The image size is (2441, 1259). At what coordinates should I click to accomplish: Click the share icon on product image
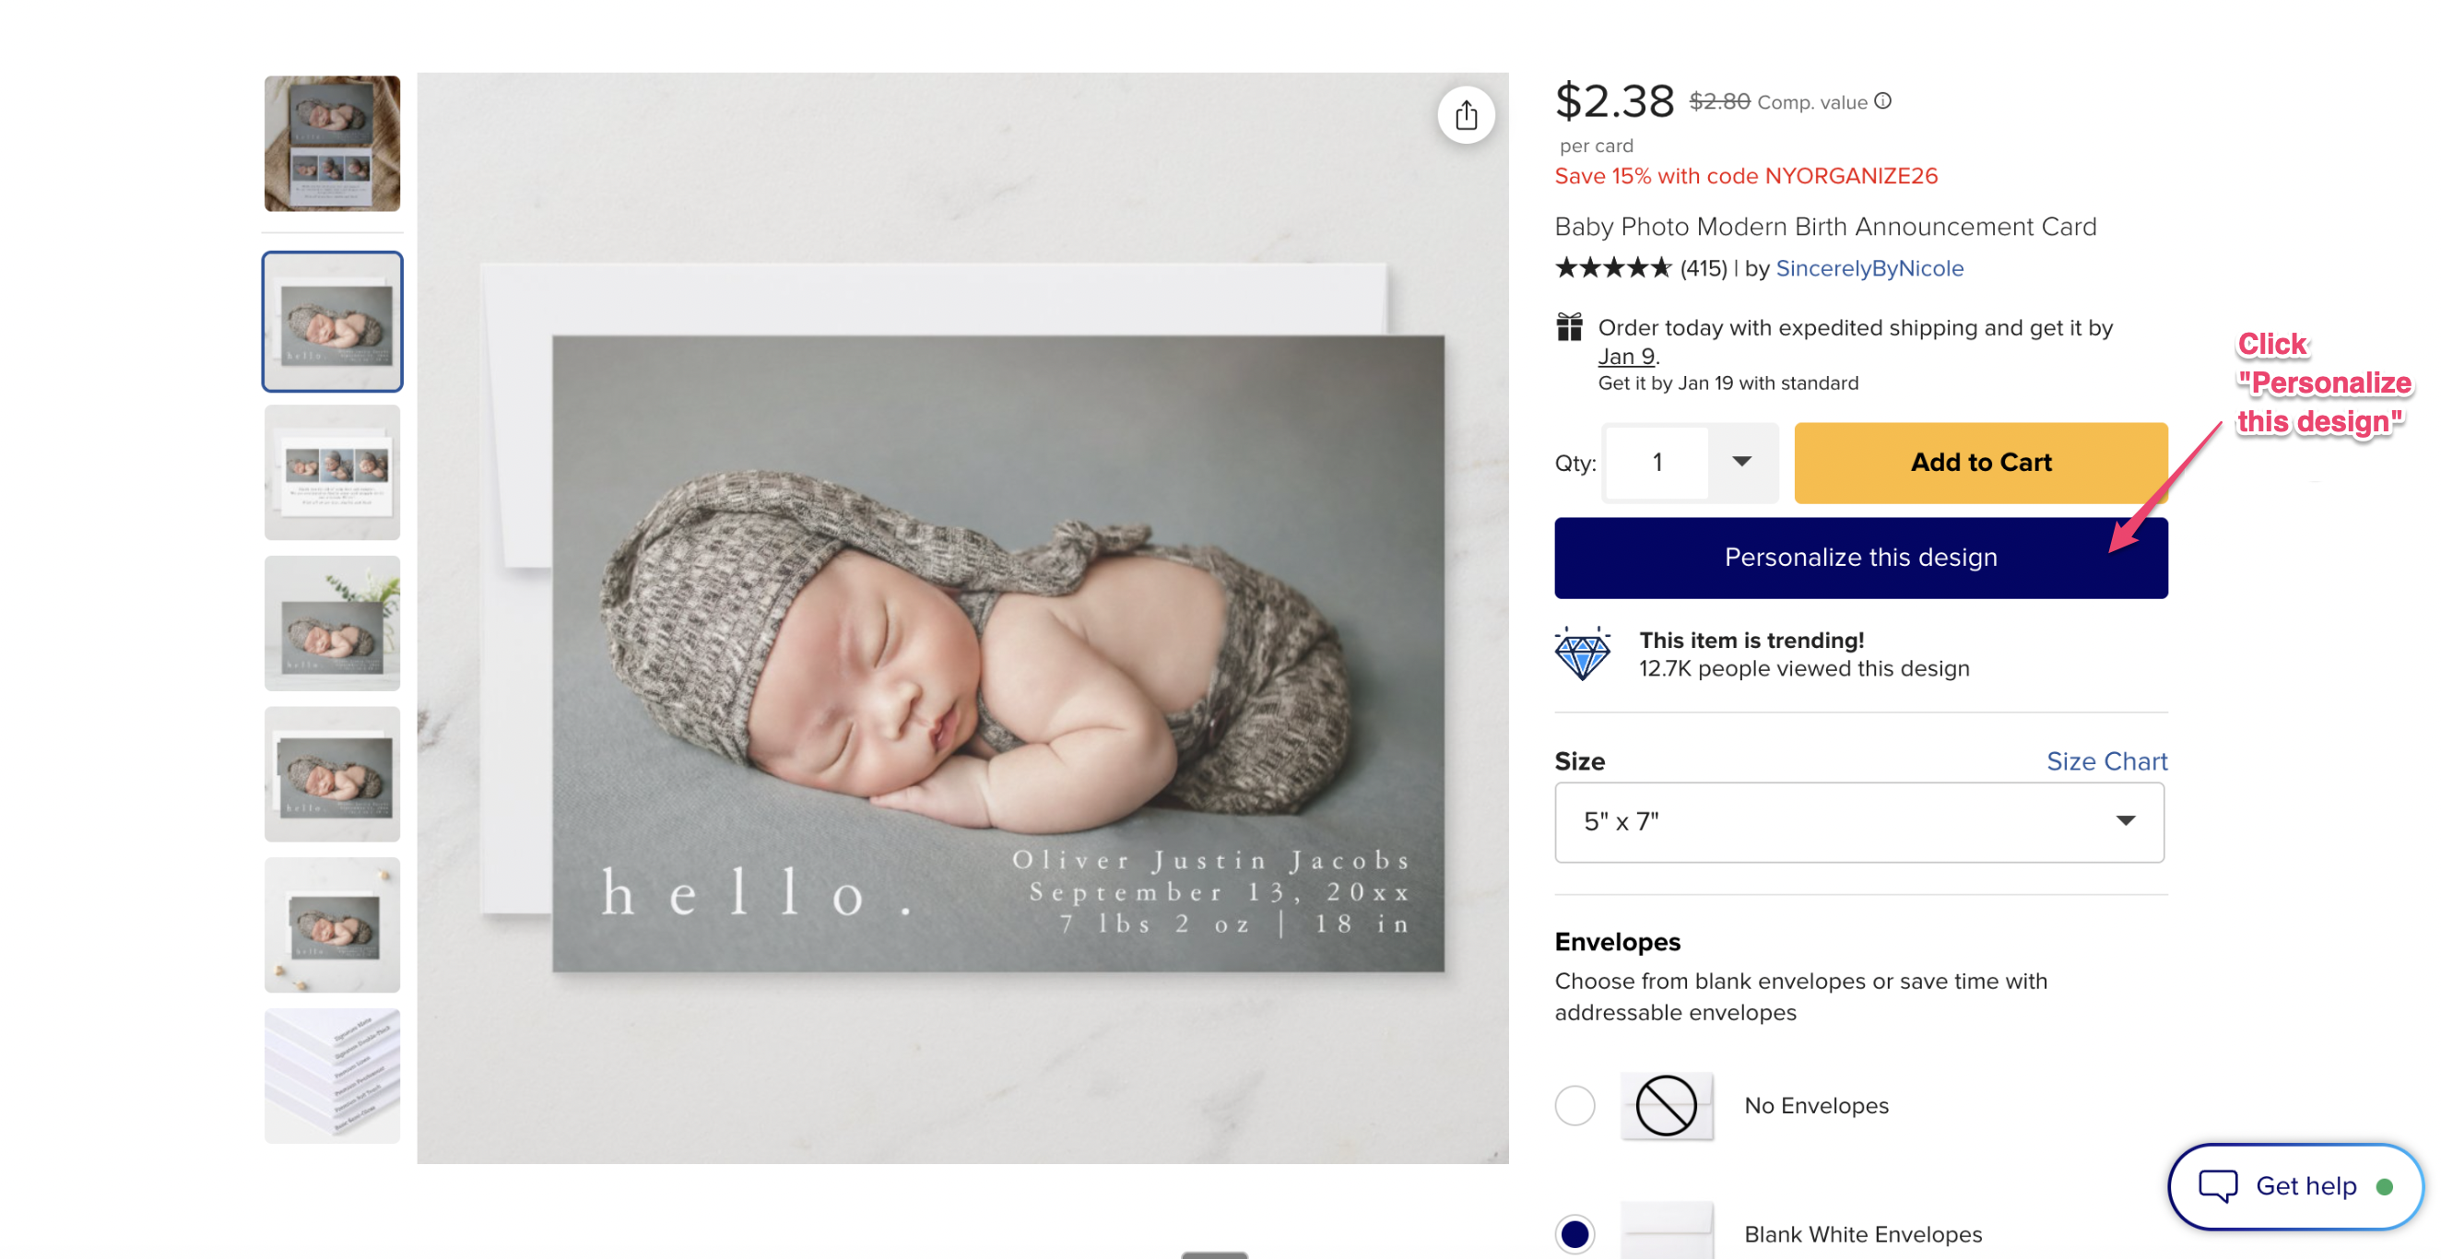[x=1465, y=115]
